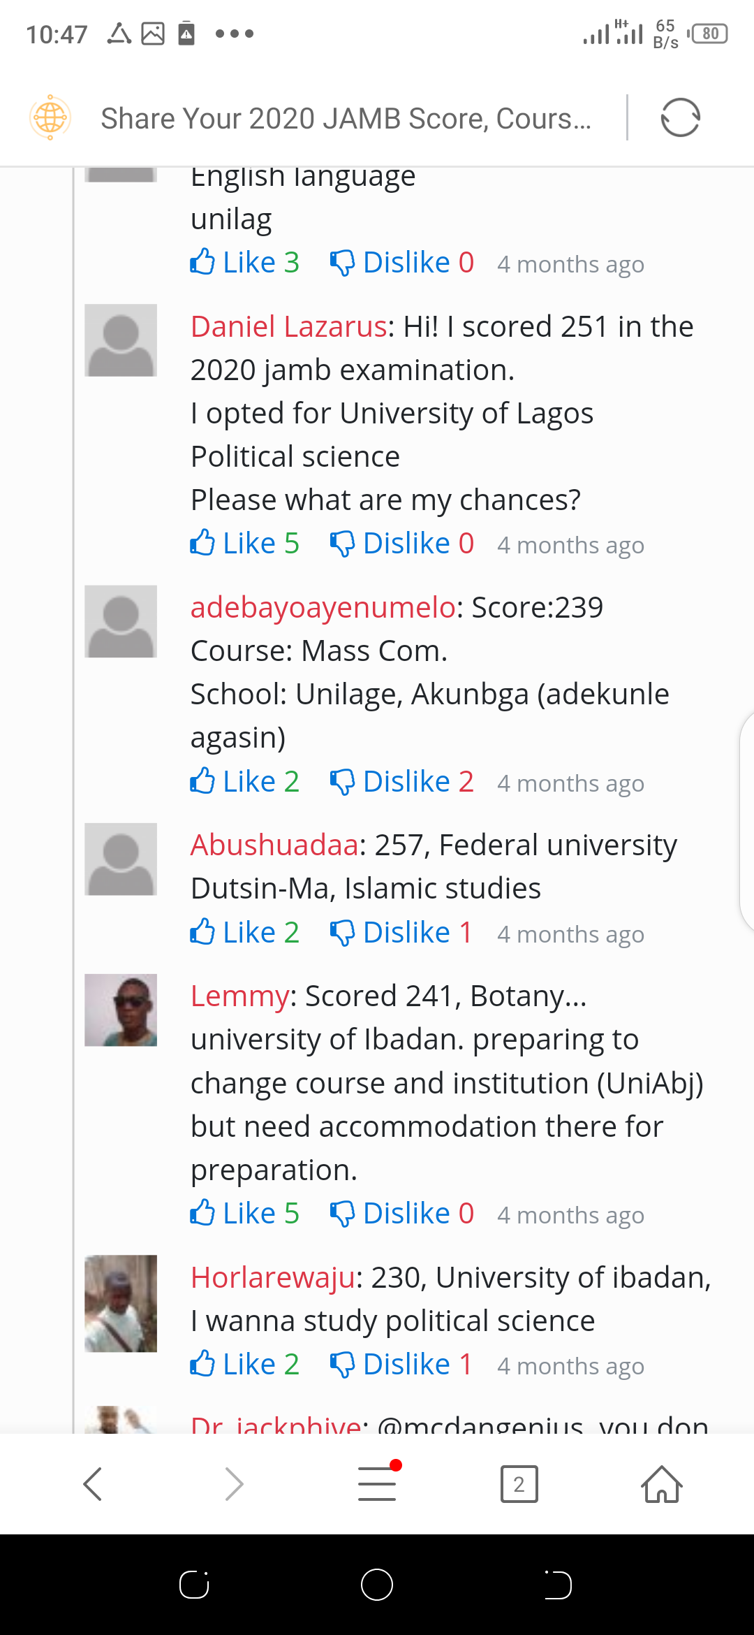Dislike Daniel Lazarus's comment

(401, 544)
